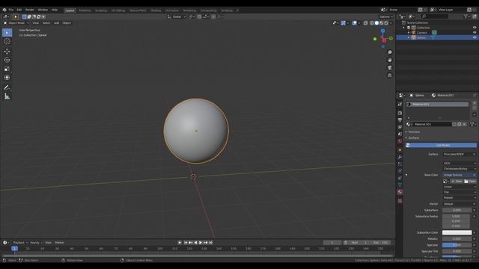Open the Particles properties tab icon

pos(400,164)
